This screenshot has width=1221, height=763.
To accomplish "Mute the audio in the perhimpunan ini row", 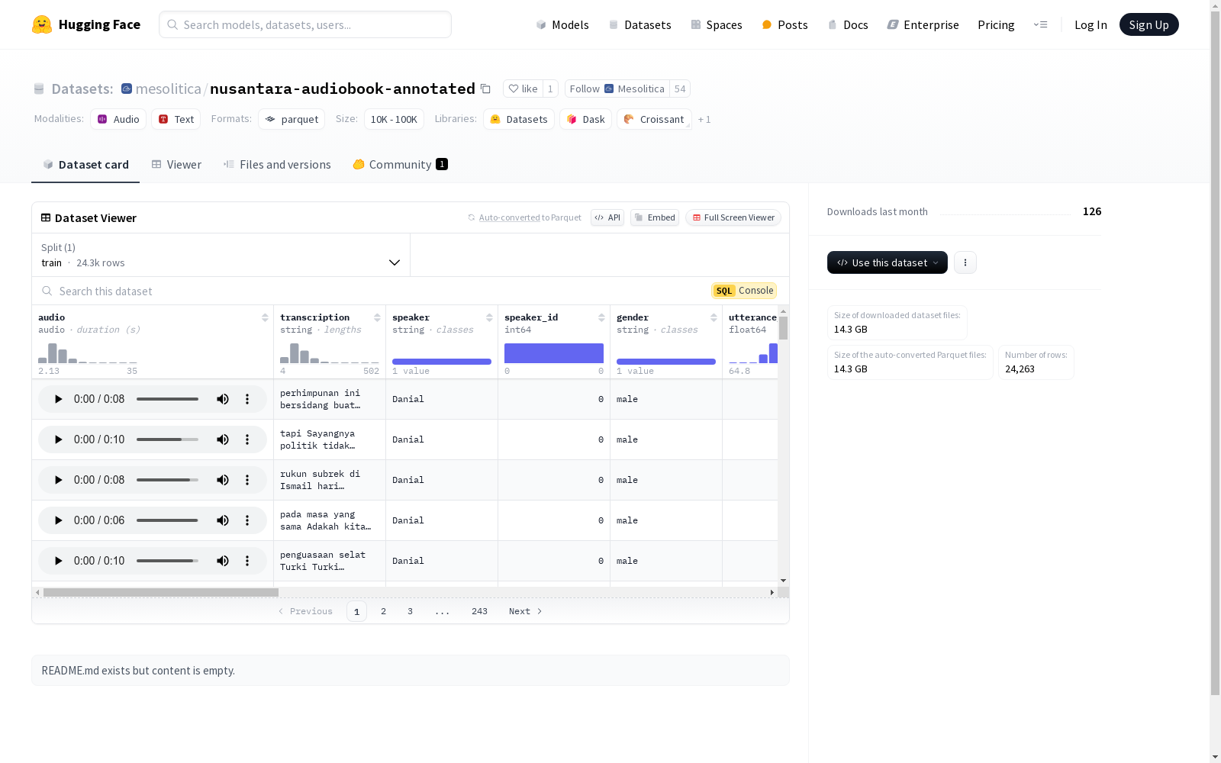I will pyautogui.click(x=223, y=399).
